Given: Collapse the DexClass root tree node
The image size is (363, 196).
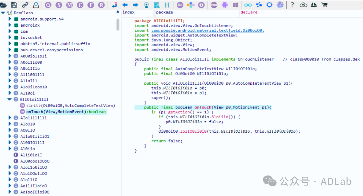Looking at the screenshot, I should click(3, 13).
